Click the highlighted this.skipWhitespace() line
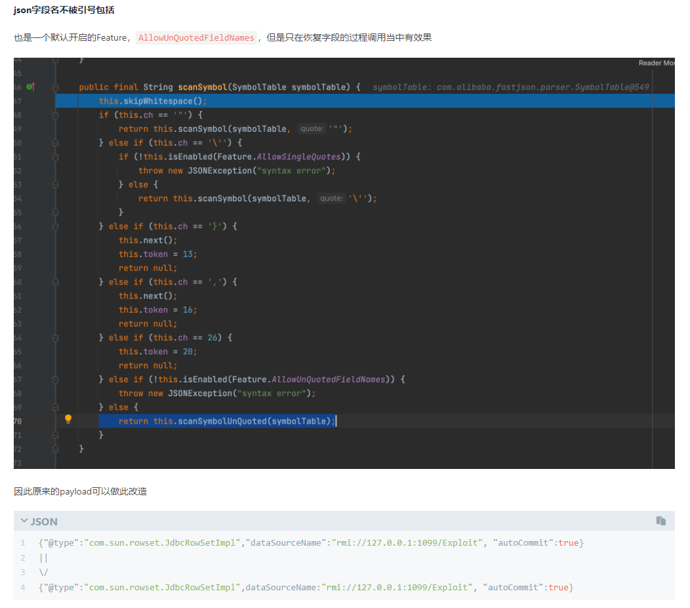The height and width of the screenshot is (608, 690). coord(153,101)
